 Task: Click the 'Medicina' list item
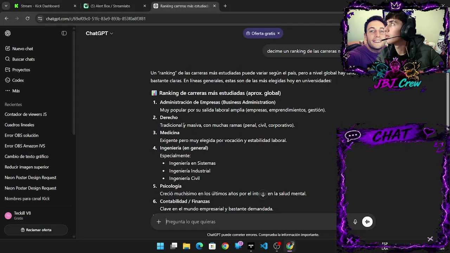tap(169, 132)
